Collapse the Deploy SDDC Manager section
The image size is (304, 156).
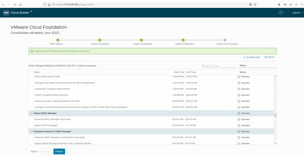point(32,114)
